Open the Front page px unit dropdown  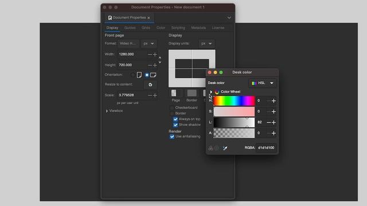pyautogui.click(x=149, y=43)
